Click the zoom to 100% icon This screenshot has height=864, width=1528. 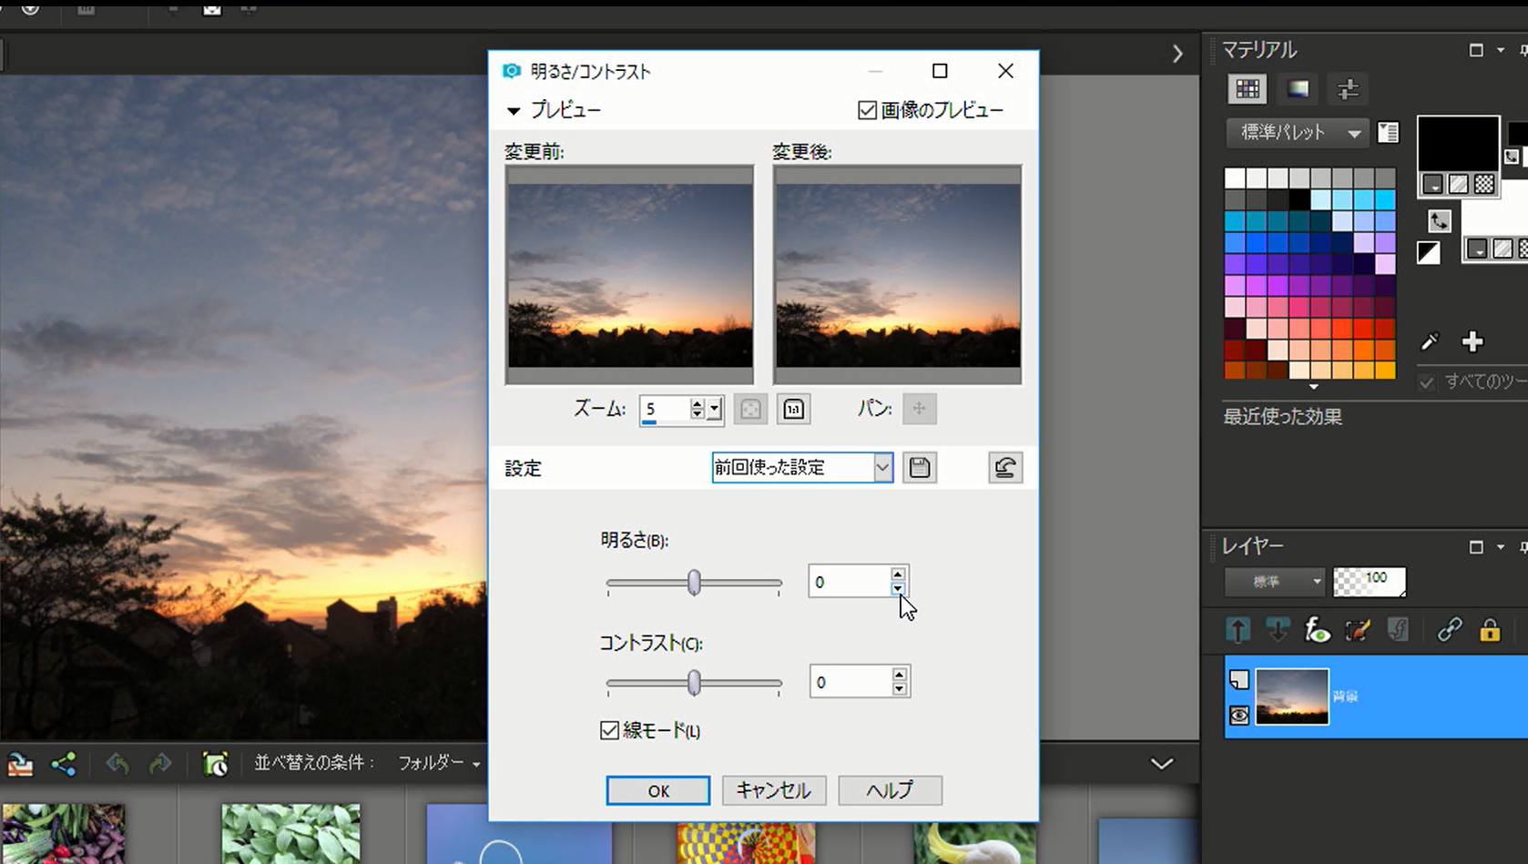(793, 409)
